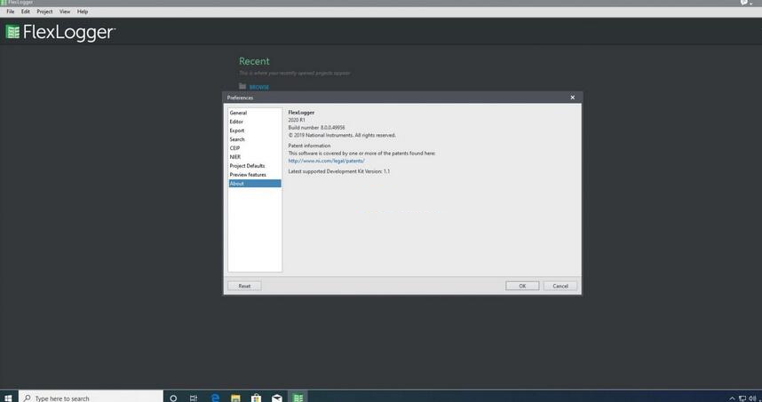Click the Reset button
Viewport: 762px width, 402px height.
pyautogui.click(x=244, y=286)
